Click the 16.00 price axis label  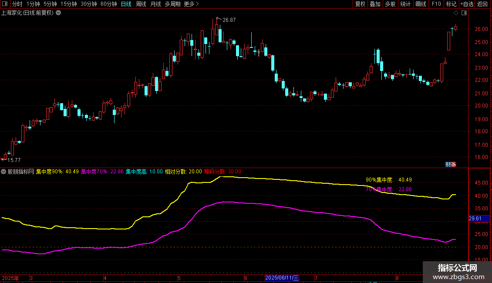[x=481, y=157]
